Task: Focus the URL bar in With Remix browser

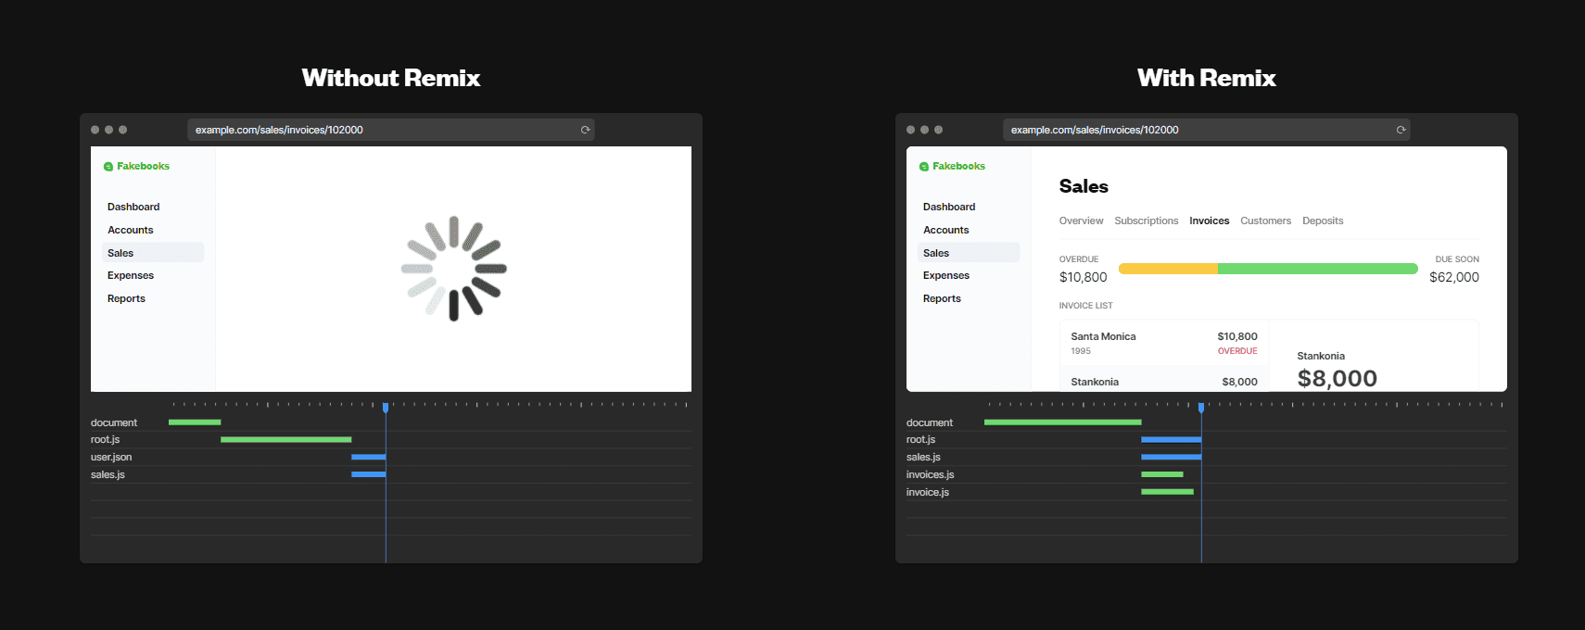Action: pyautogui.click(x=1206, y=130)
